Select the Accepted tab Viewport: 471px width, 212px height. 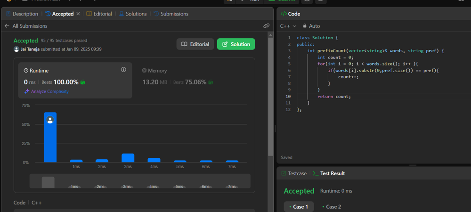pos(59,14)
